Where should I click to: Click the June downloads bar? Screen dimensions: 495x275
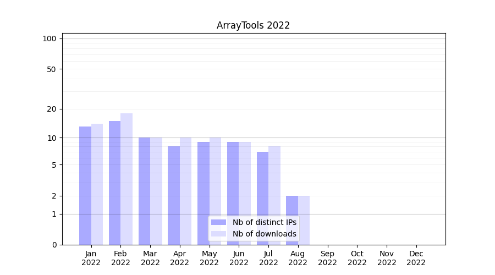(245, 193)
